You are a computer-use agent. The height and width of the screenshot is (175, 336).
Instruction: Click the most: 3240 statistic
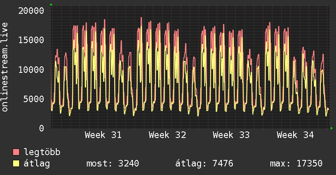click(x=113, y=164)
